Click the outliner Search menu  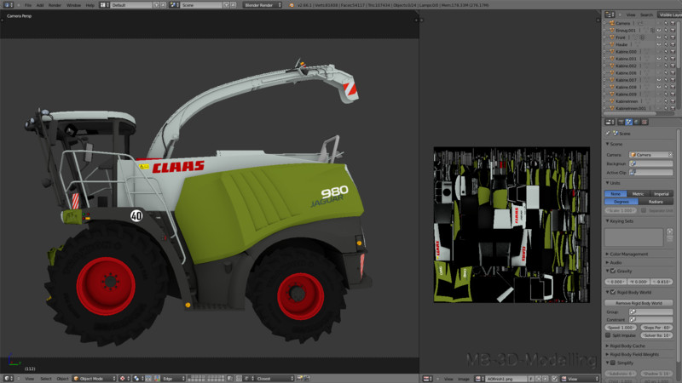646,14
